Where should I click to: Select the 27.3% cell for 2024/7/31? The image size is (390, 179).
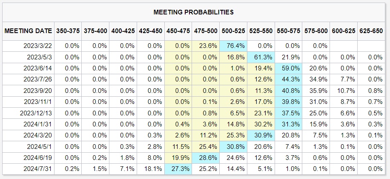click(178, 168)
